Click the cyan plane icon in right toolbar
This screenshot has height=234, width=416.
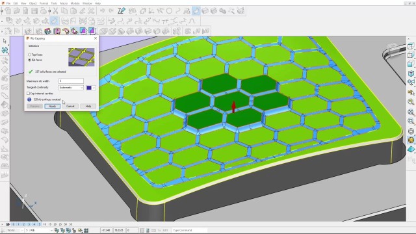(411, 149)
